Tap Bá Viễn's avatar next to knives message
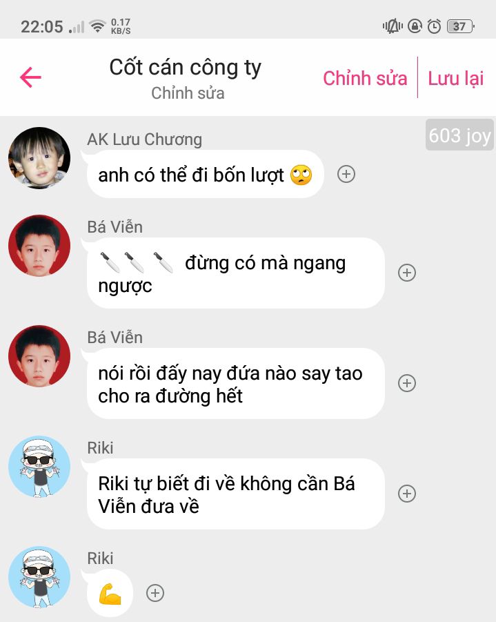The height and width of the screenshot is (622, 496). coord(39,246)
